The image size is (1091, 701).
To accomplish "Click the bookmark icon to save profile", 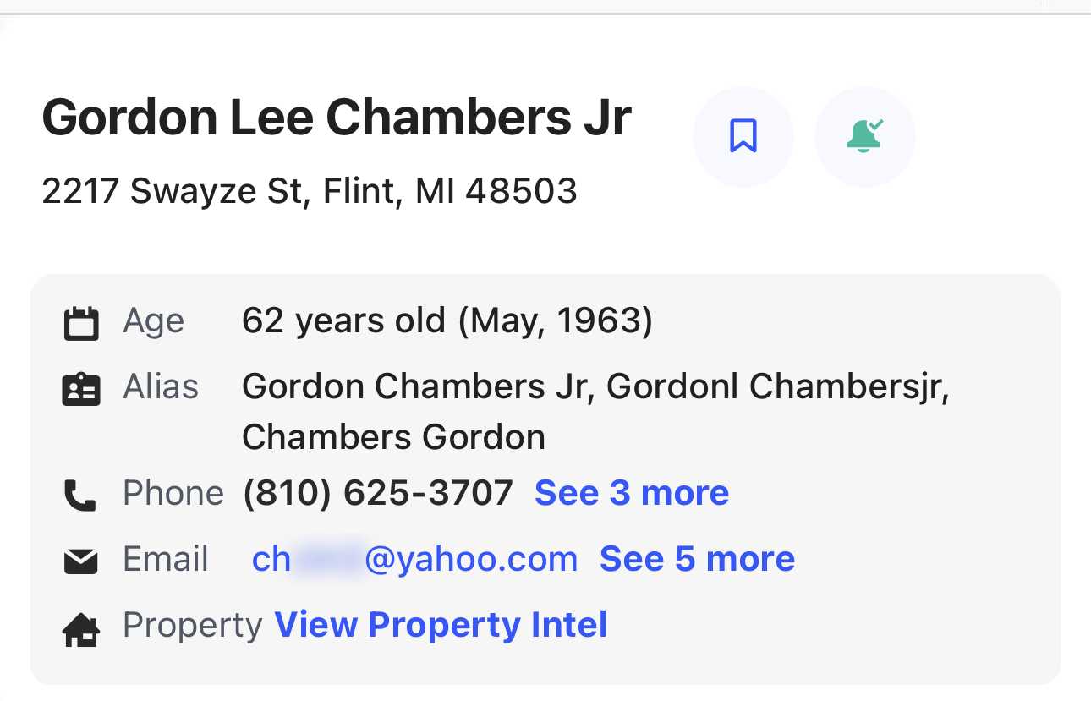I will point(743,136).
